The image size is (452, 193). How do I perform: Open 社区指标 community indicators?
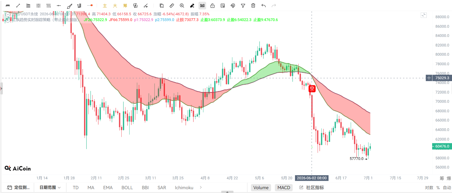coord(312,188)
